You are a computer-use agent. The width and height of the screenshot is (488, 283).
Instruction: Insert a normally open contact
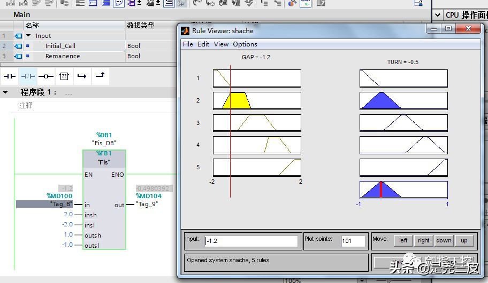[x=10, y=76]
